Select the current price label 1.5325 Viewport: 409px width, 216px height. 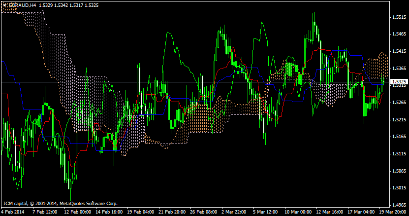coord(399,82)
